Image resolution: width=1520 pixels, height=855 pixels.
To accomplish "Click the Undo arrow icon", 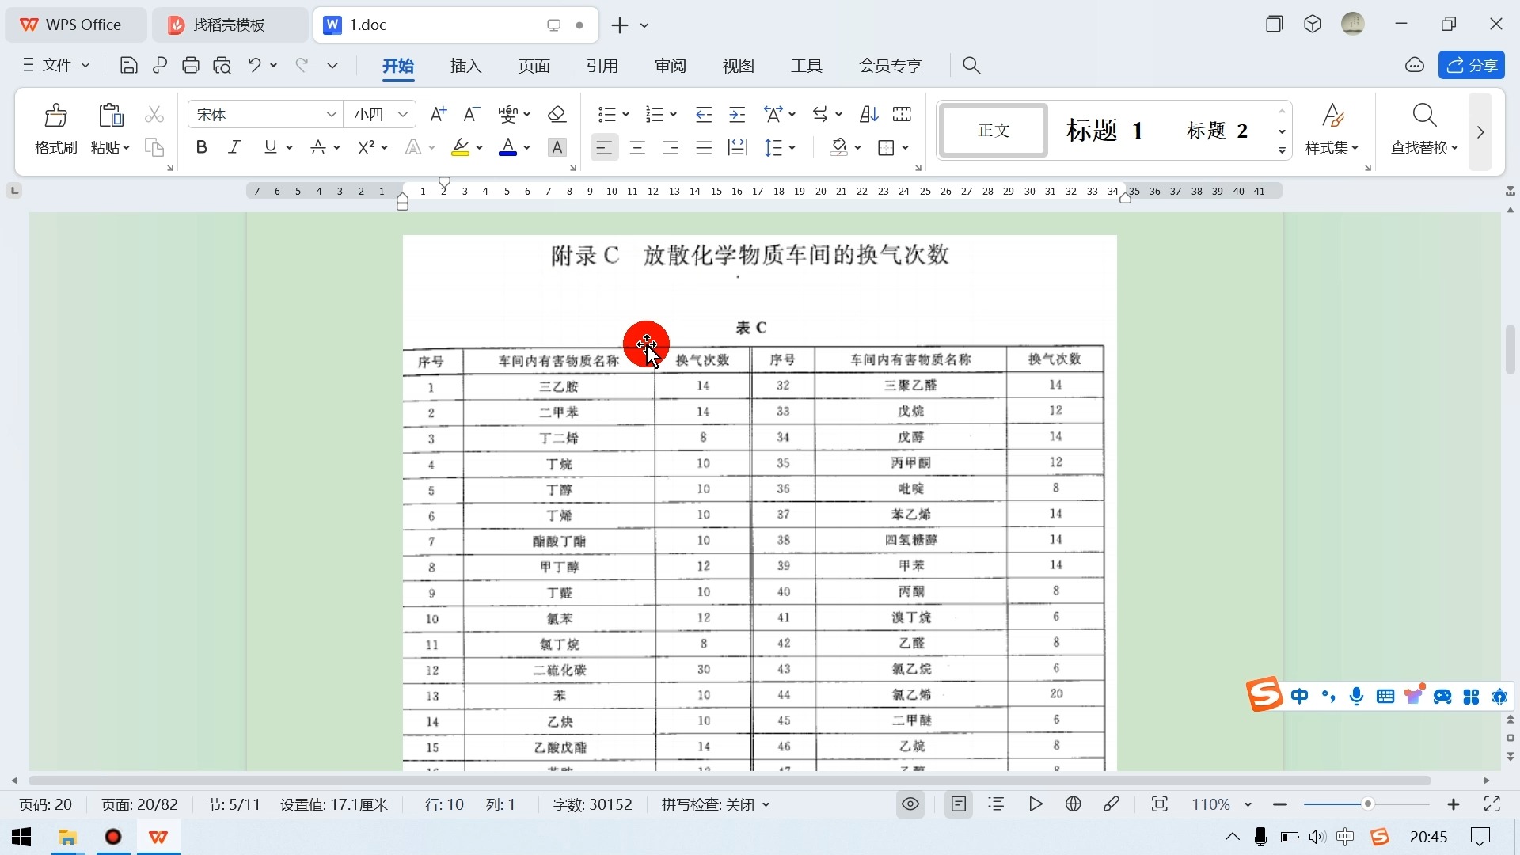I will pos(254,65).
